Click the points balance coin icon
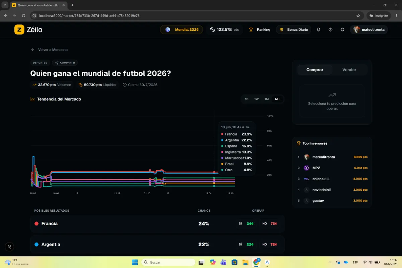 click(212, 29)
